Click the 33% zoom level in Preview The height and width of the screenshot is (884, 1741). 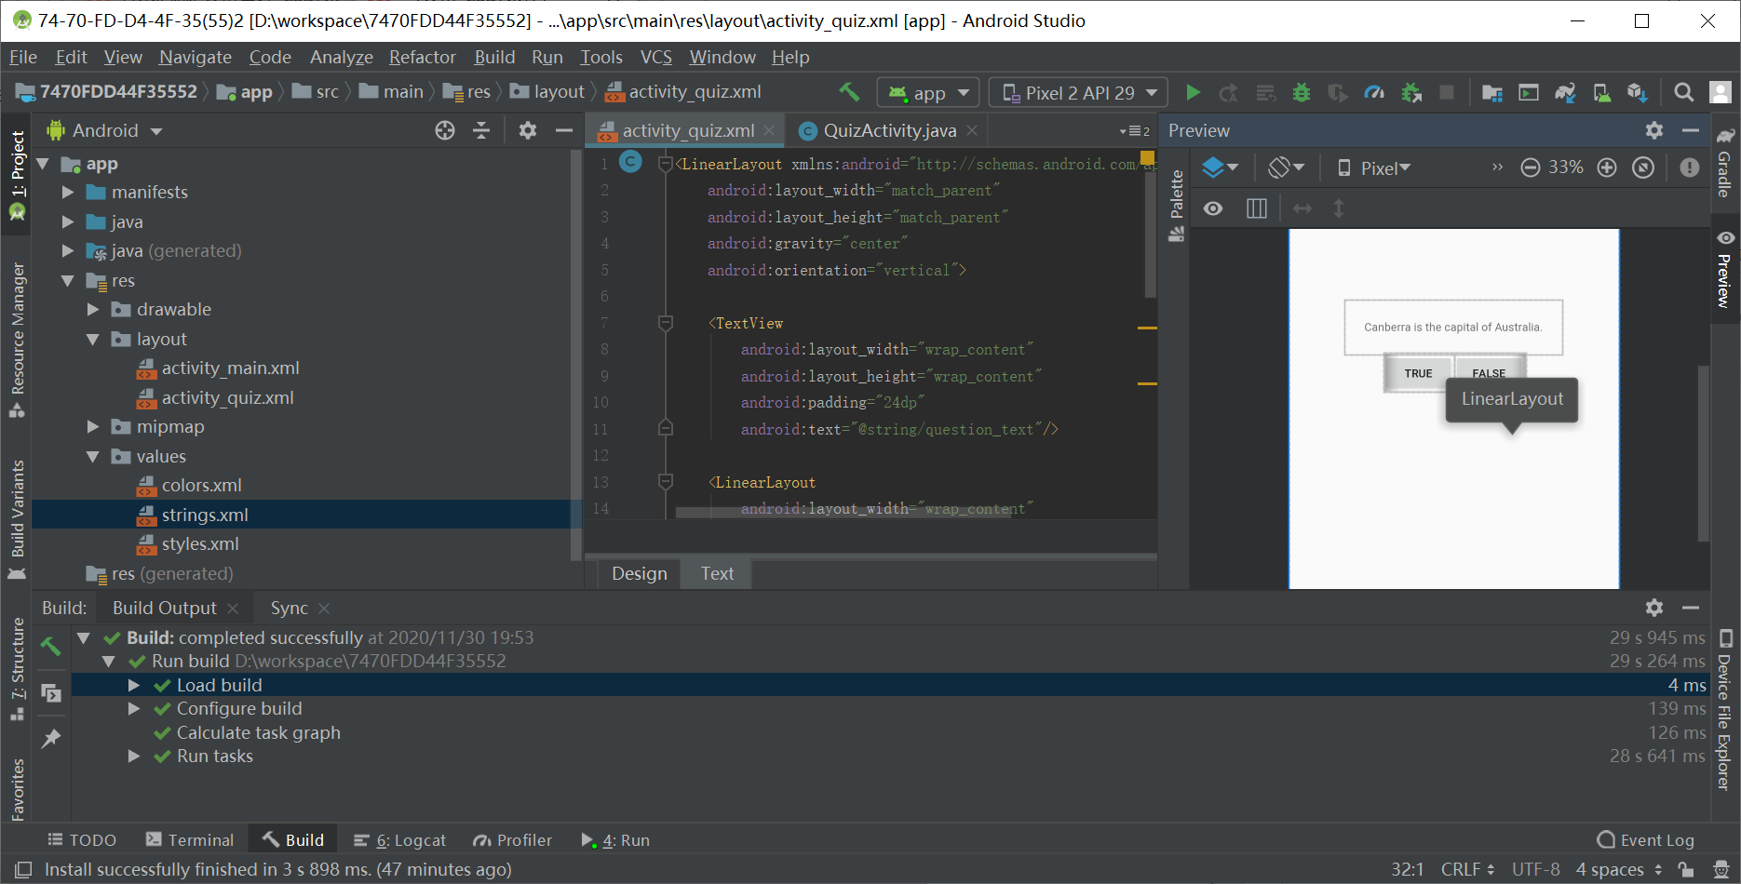tap(1566, 167)
